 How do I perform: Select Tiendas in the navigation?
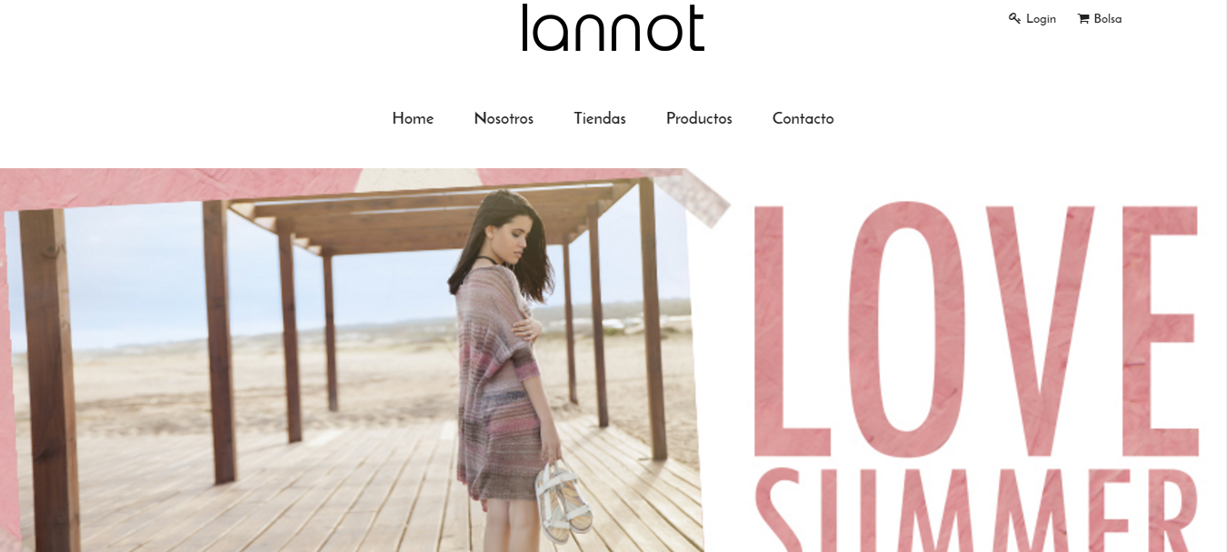pos(600,118)
